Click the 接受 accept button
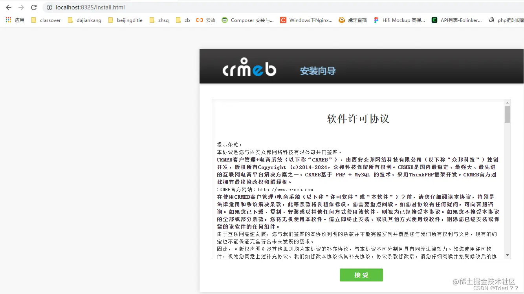This screenshot has width=524, height=294. pos(361,275)
